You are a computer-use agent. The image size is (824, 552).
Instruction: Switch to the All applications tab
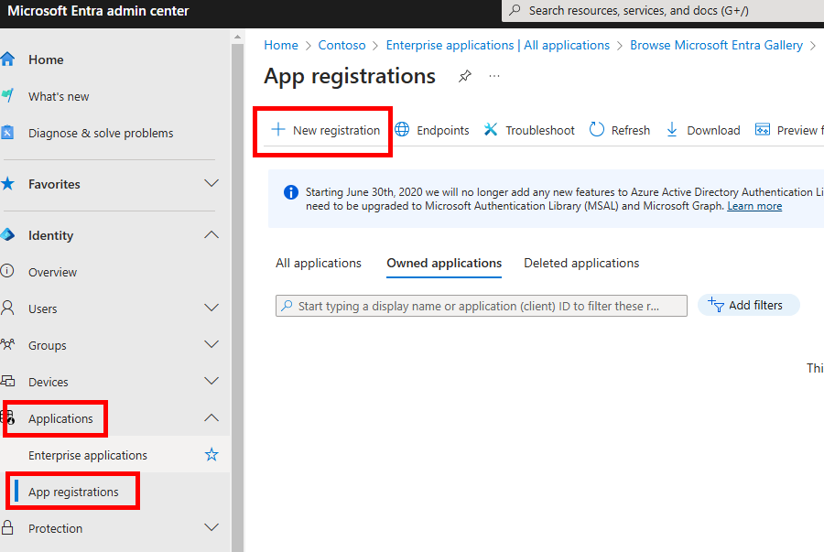(319, 263)
